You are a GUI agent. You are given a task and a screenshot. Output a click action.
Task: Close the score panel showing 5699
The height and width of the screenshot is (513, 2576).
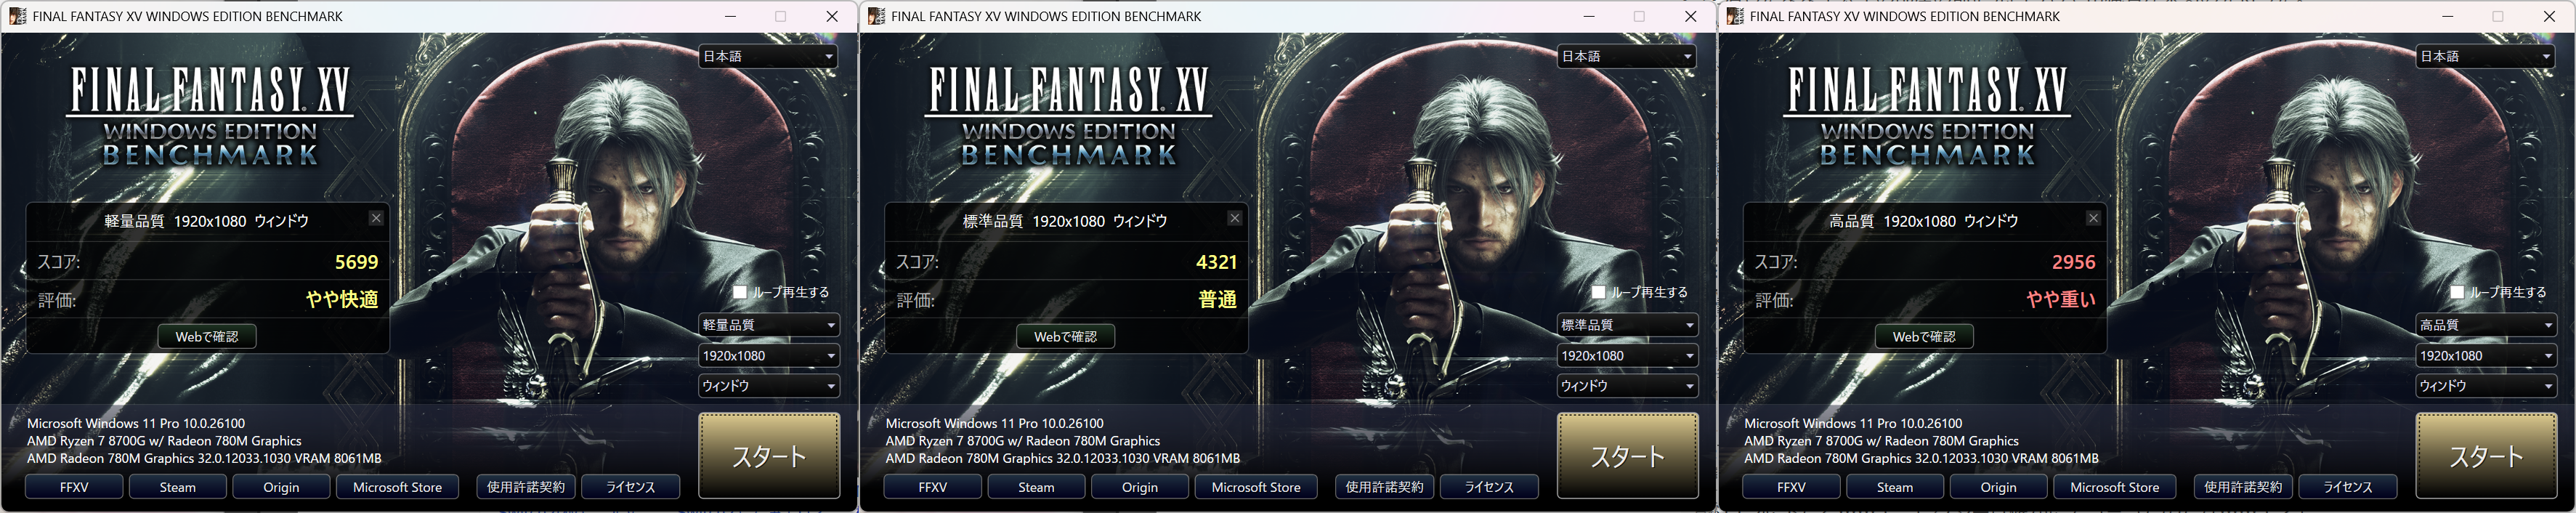click(376, 218)
